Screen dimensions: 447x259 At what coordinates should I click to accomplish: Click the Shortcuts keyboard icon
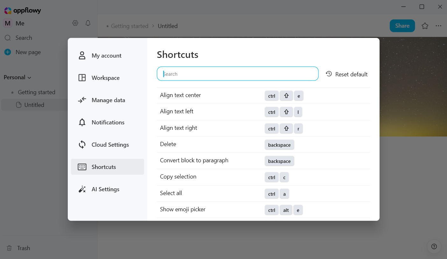(x=82, y=167)
